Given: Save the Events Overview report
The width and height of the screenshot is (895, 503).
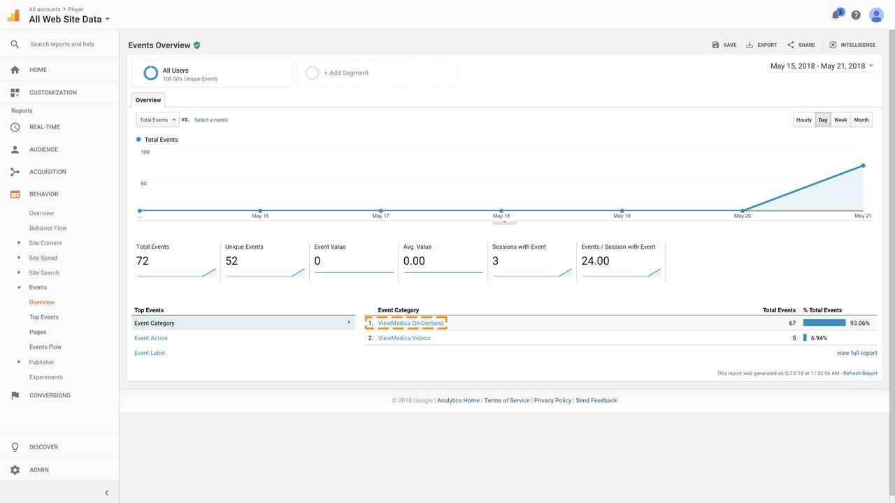Looking at the screenshot, I should coord(724,45).
